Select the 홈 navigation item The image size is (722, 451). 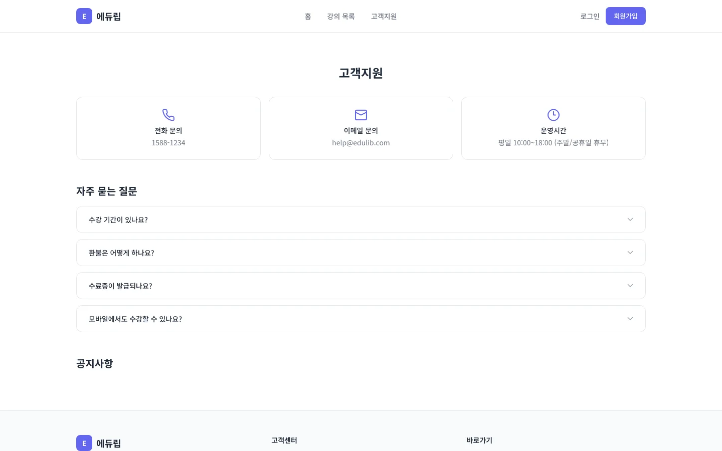(308, 16)
